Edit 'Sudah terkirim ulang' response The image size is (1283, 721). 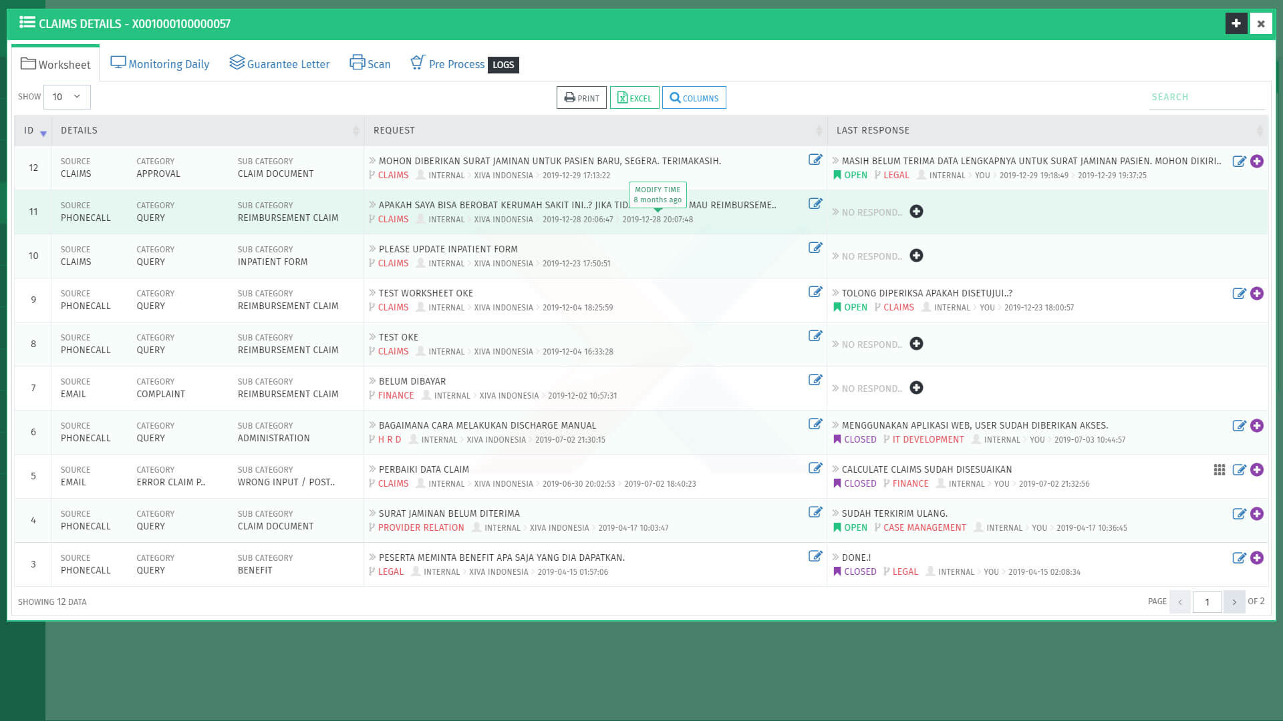1239,514
